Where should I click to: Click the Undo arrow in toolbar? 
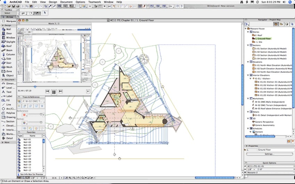(36, 6)
